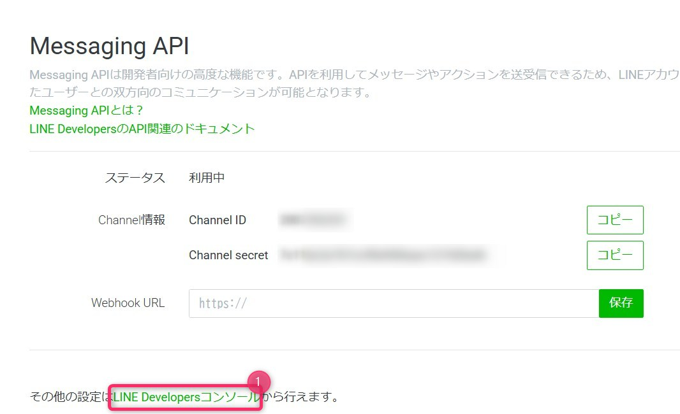Select the "Messaging API" page heading
The image size is (680, 414).
[x=109, y=46]
